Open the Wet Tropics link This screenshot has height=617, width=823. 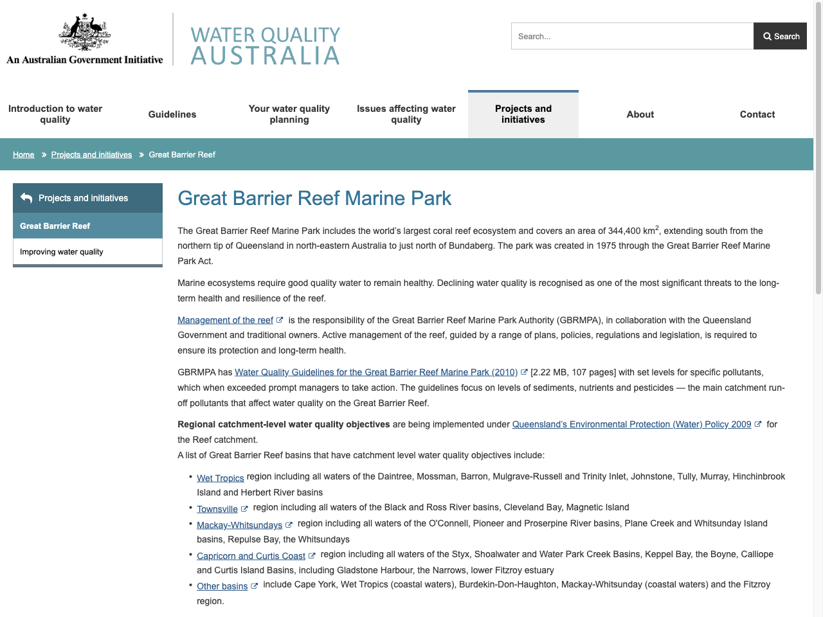click(x=221, y=478)
